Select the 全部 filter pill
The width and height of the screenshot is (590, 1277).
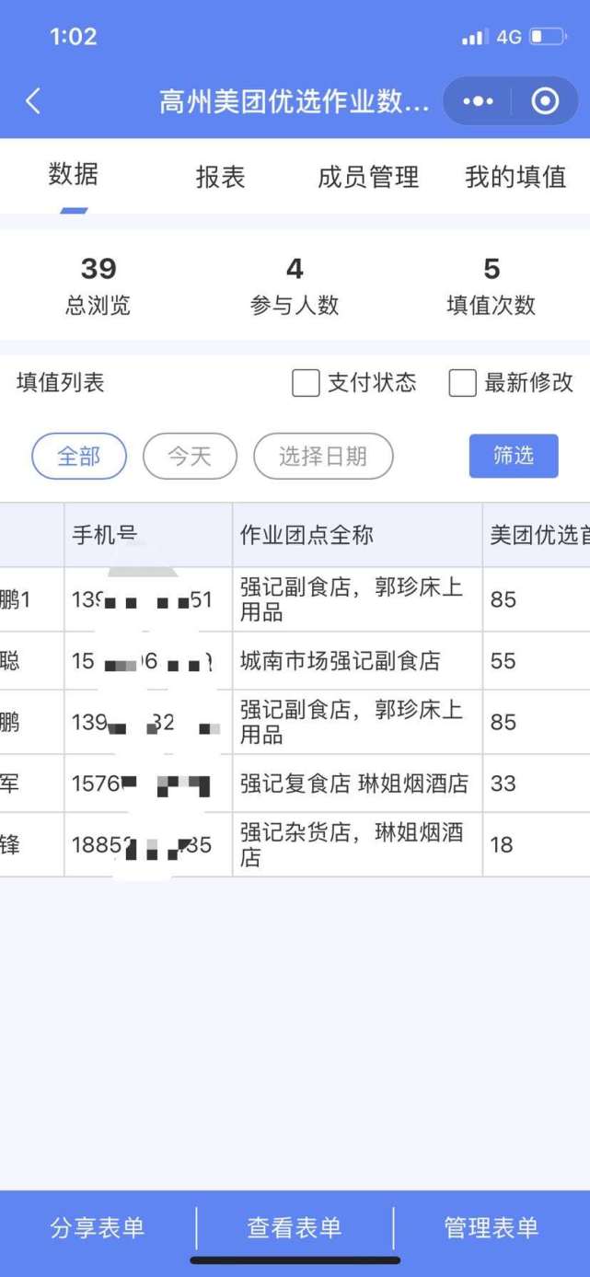click(x=79, y=457)
